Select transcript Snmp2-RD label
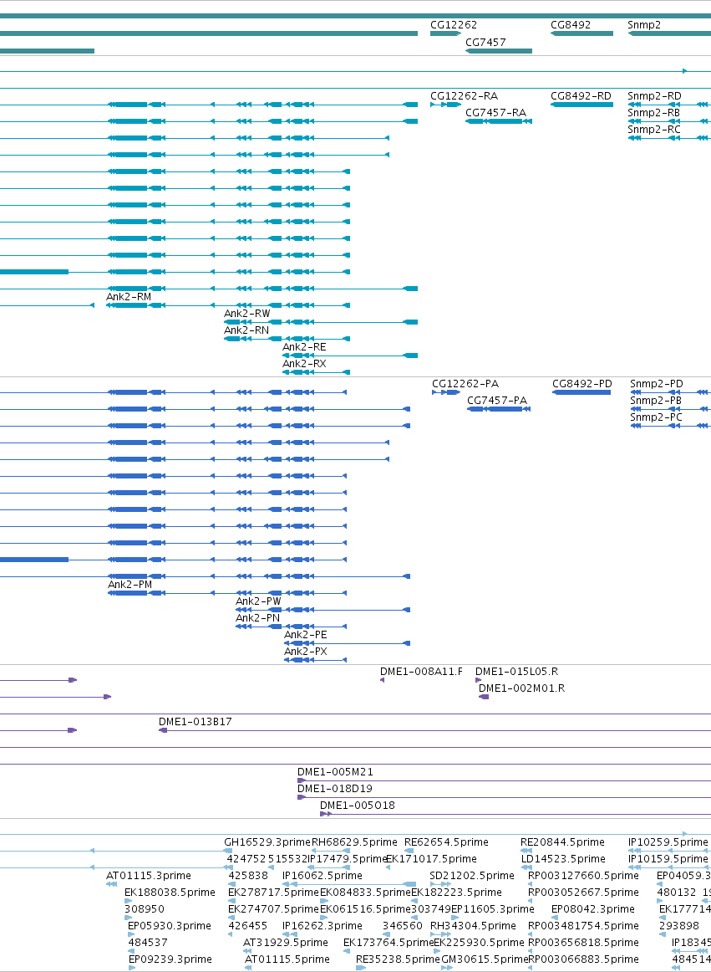Screen dimensions: 711x972 654,96
